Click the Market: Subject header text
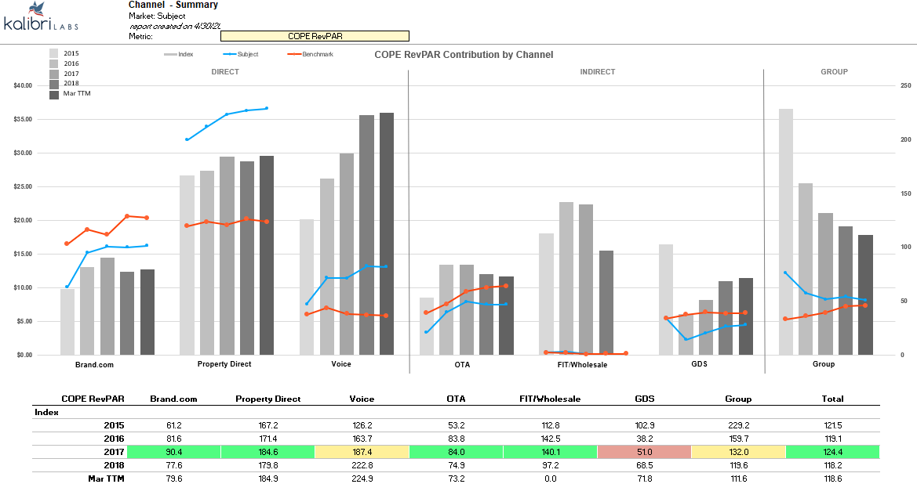This screenshot has width=917, height=484. point(157,16)
